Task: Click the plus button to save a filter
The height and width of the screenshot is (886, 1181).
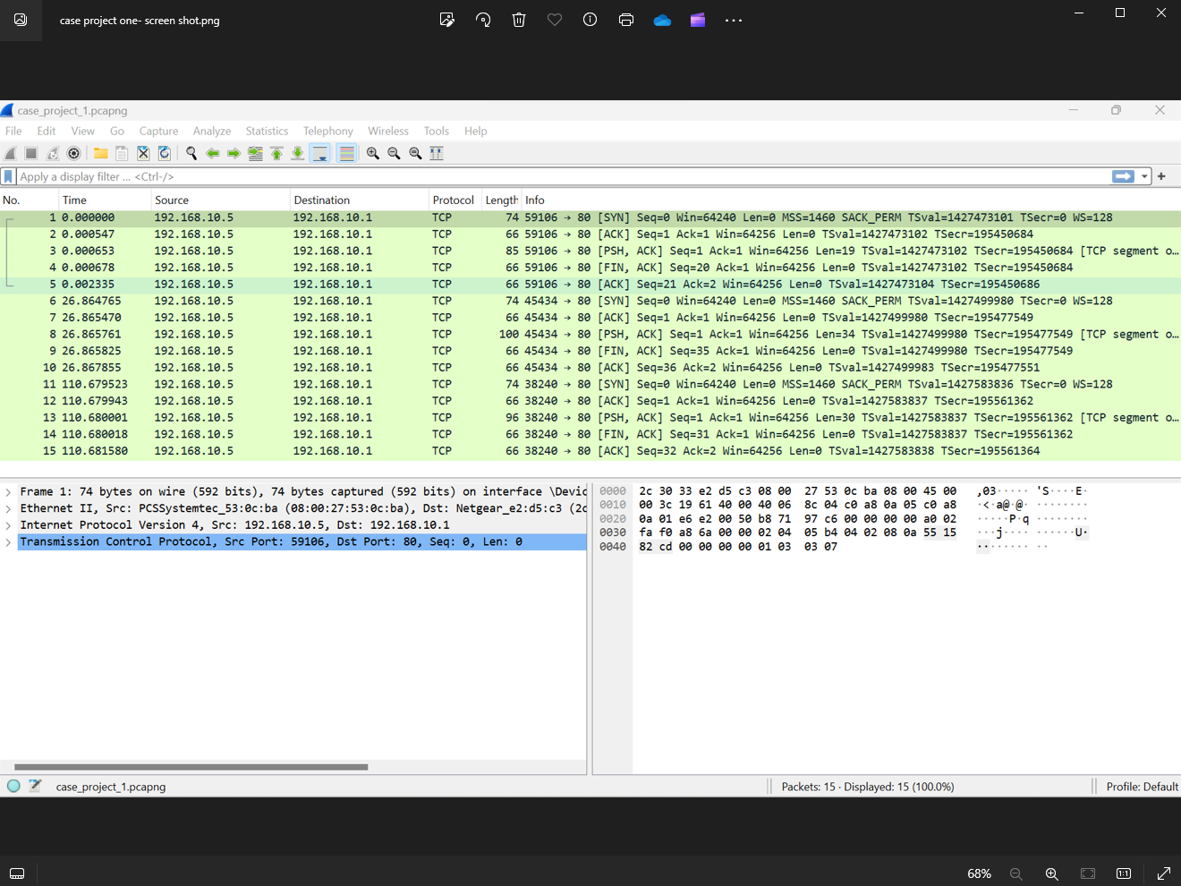Action: point(1161,176)
